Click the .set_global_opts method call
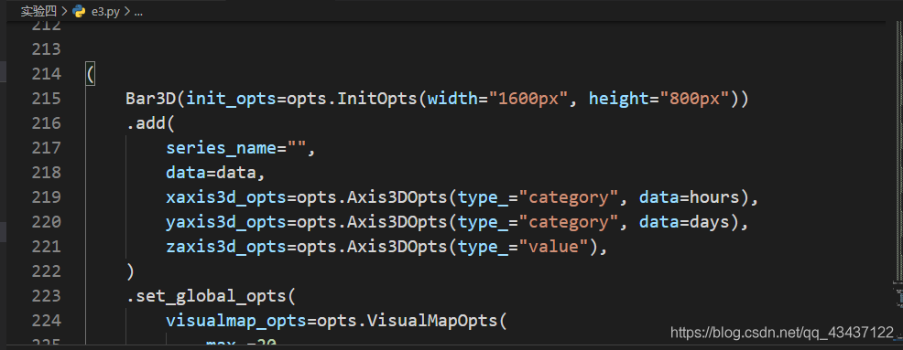 (206, 297)
